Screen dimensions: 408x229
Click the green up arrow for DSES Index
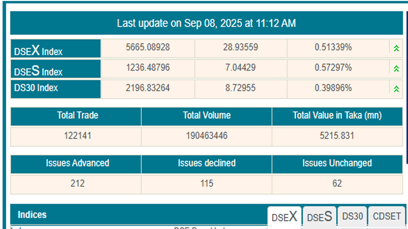pos(396,68)
